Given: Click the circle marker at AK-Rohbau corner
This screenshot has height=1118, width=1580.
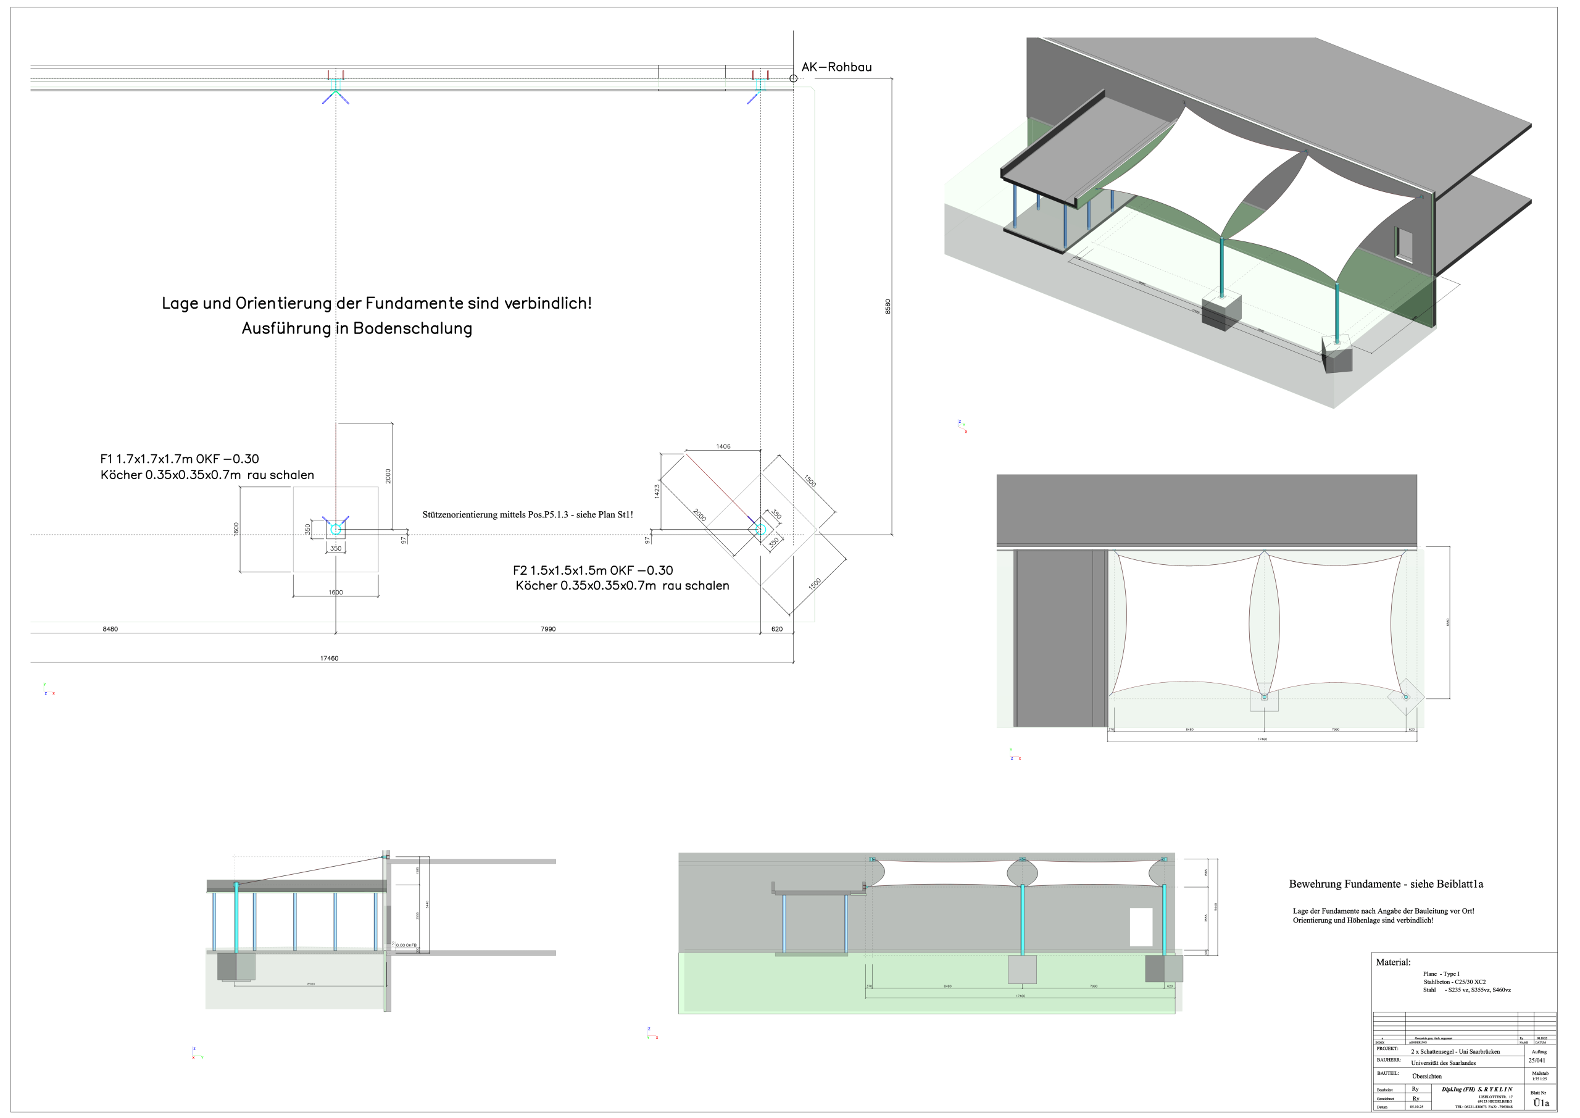Looking at the screenshot, I should (x=794, y=78).
